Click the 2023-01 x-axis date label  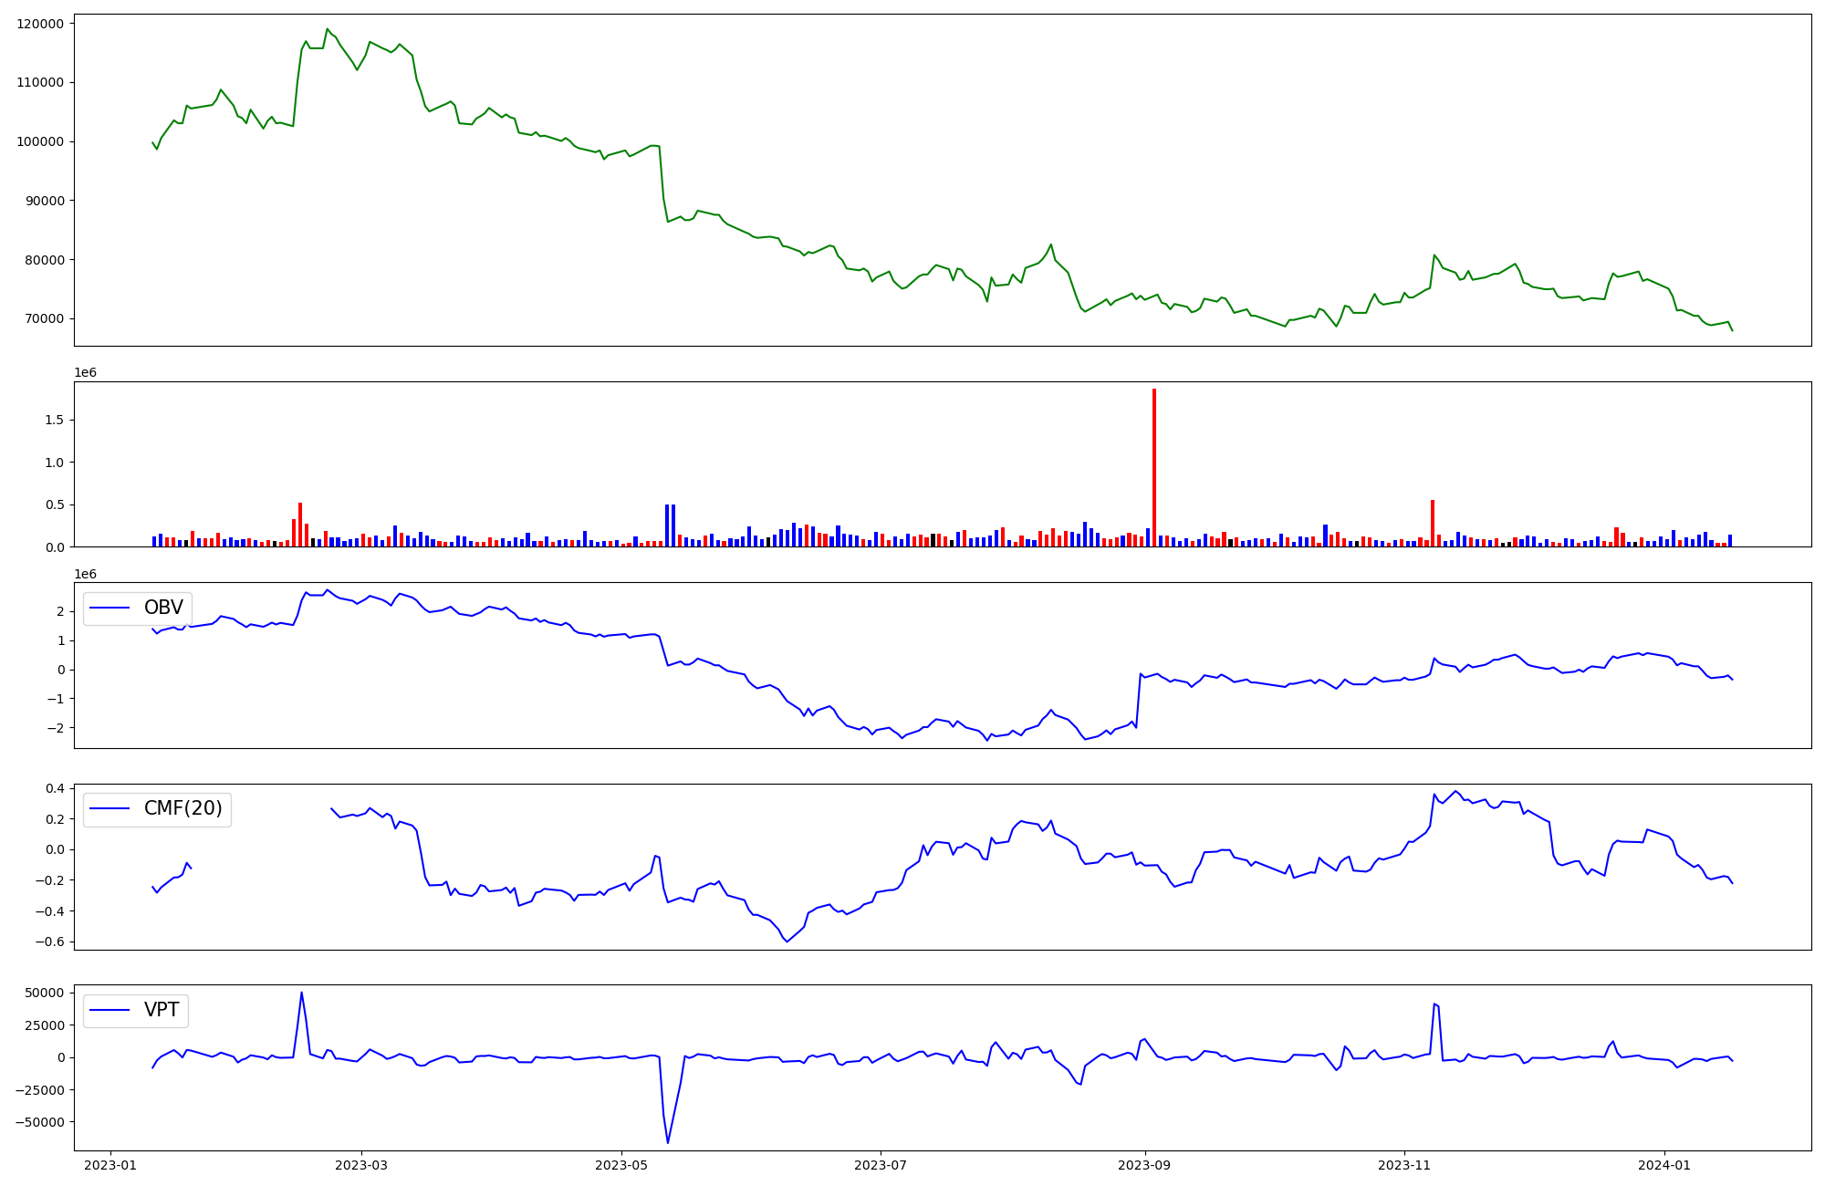pos(110,1165)
